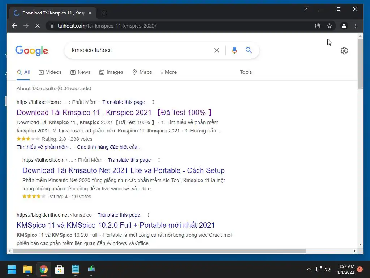Click the horizontal scrollbar thumb
The height and width of the screenshot is (278, 370).
coord(159,251)
